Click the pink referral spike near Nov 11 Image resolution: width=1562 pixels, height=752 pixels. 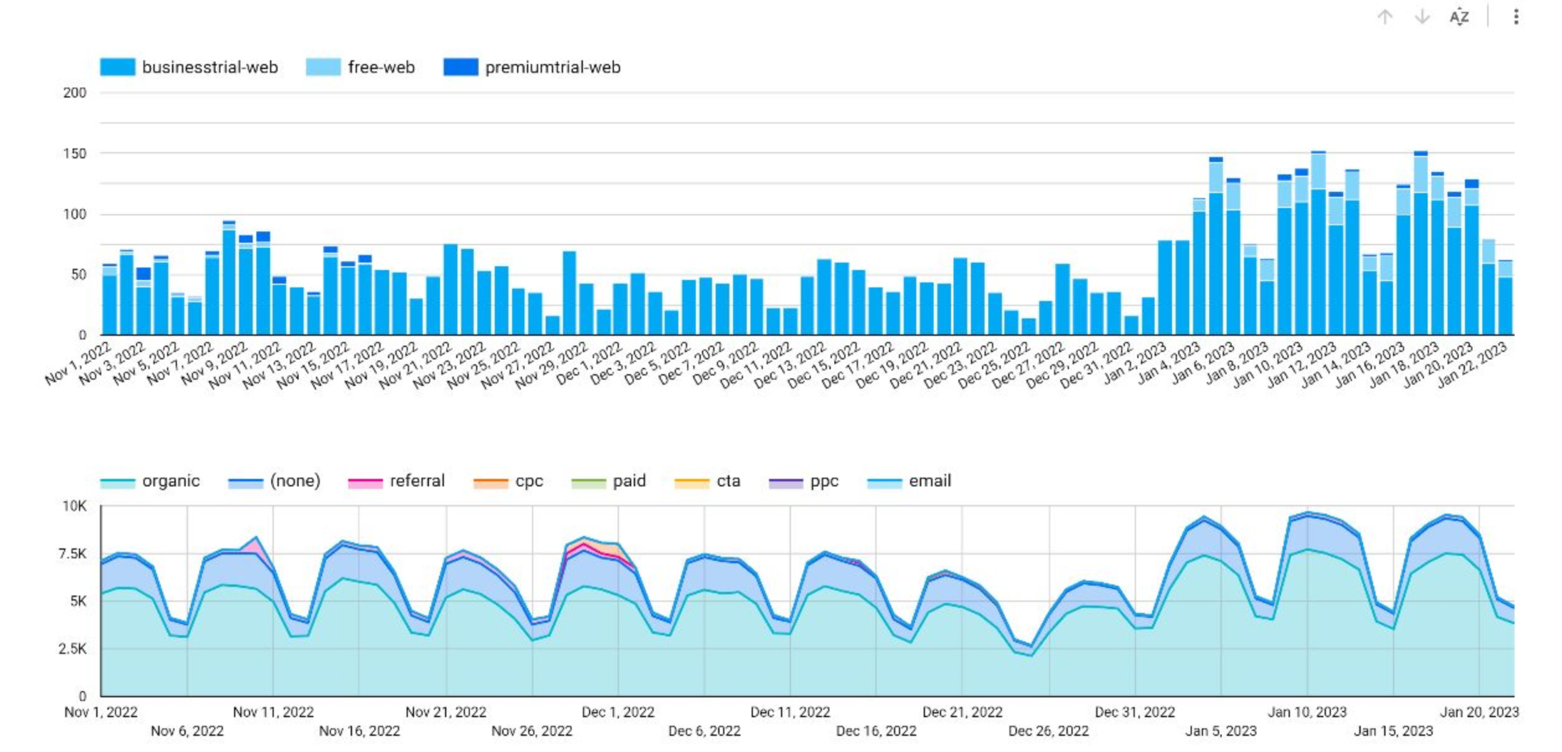click(x=256, y=546)
